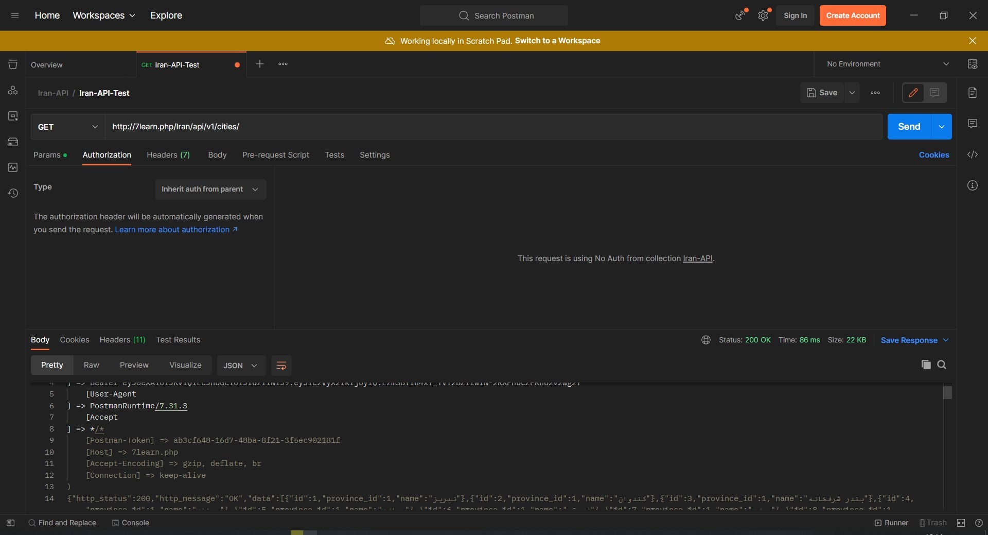Open History in the sidebar

point(13,193)
